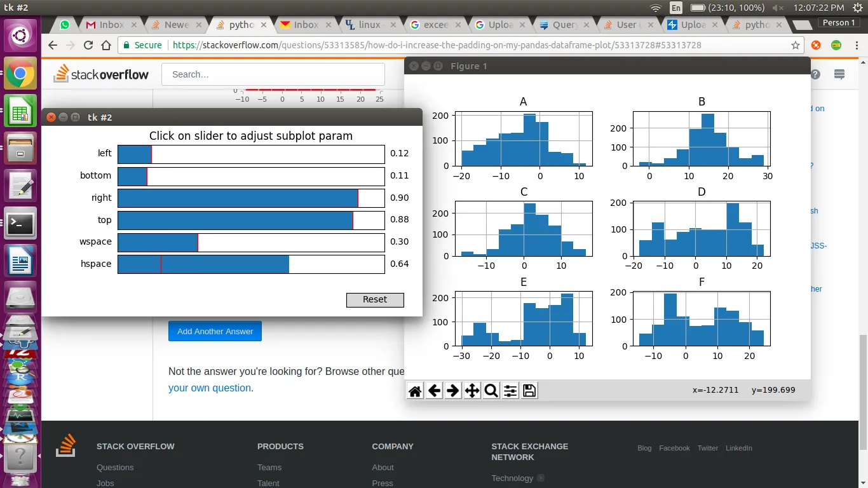
Task: Open the footer Blog link
Action: [x=644, y=448]
